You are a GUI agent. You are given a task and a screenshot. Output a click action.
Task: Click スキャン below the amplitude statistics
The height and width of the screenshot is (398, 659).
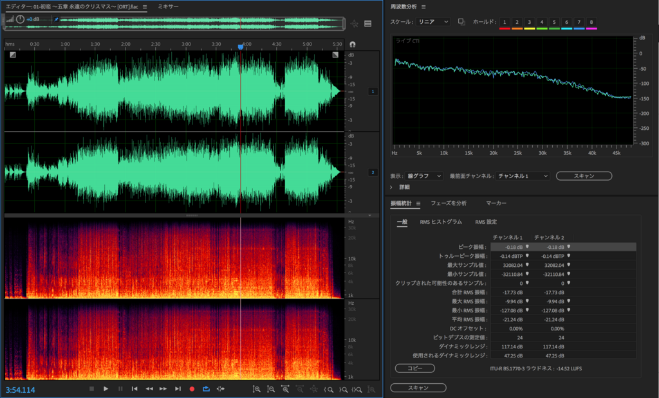[418, 388]
